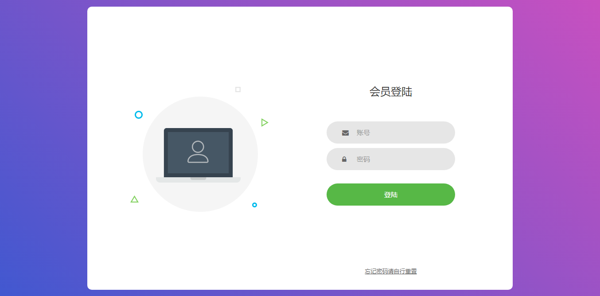The image size is (600, 296).
Task: Click the small gray square outline
Action: click(x=238, y=90)
